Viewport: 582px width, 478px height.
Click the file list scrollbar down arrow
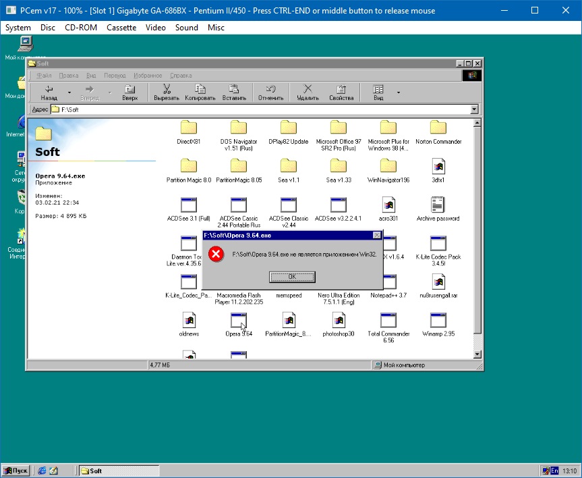477,354
